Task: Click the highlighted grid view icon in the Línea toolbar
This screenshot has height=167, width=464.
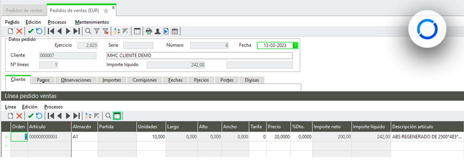Action: 117,116
